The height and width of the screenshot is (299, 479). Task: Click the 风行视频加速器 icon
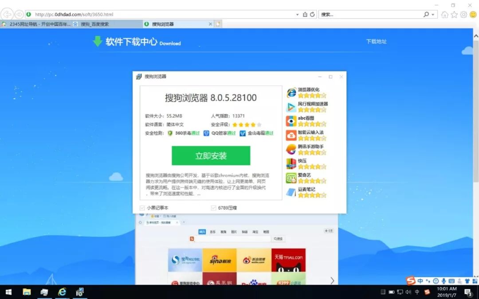tap(291, 107)
